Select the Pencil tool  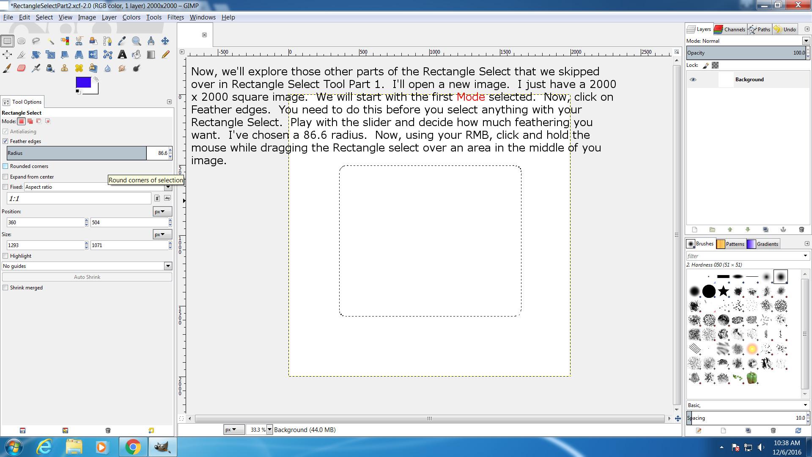click(165, 55)
